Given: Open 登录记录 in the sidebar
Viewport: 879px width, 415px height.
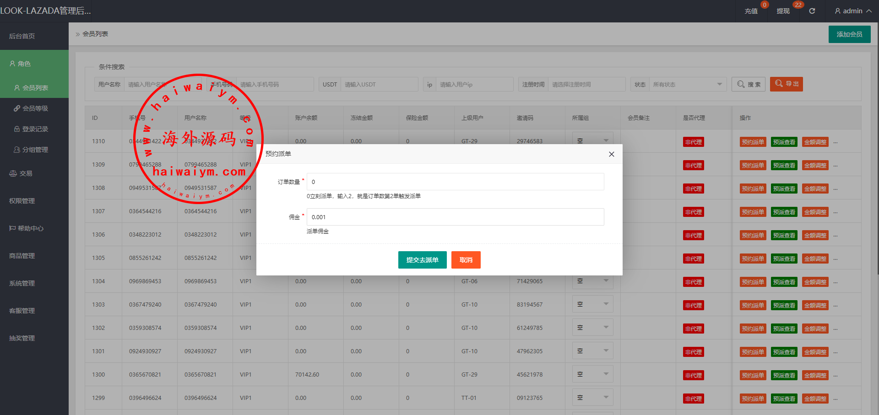Looking at the screenshot, I should [35, 129].
